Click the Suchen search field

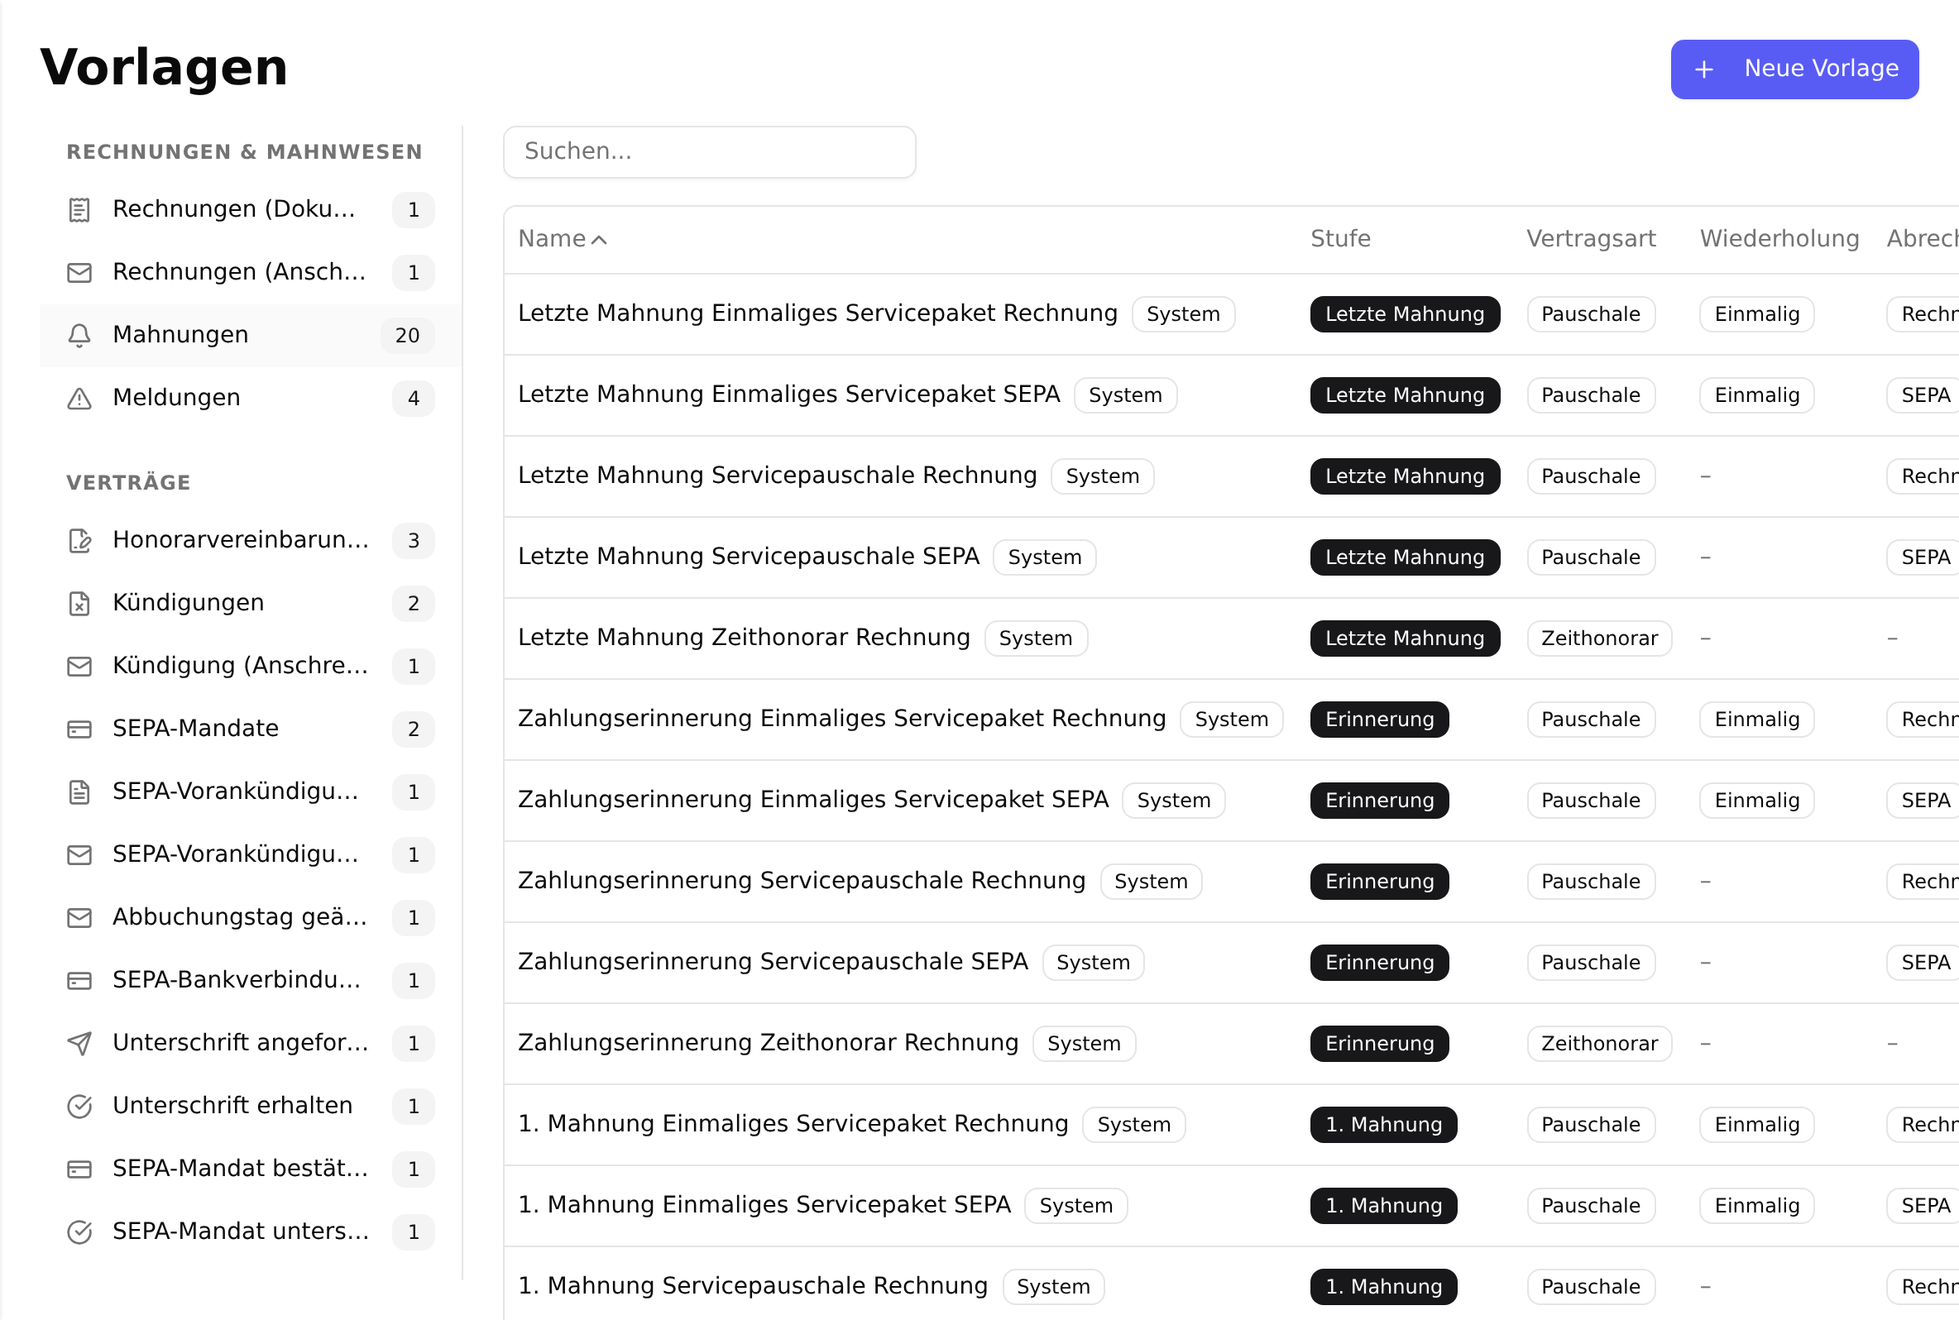click(709, 151)
